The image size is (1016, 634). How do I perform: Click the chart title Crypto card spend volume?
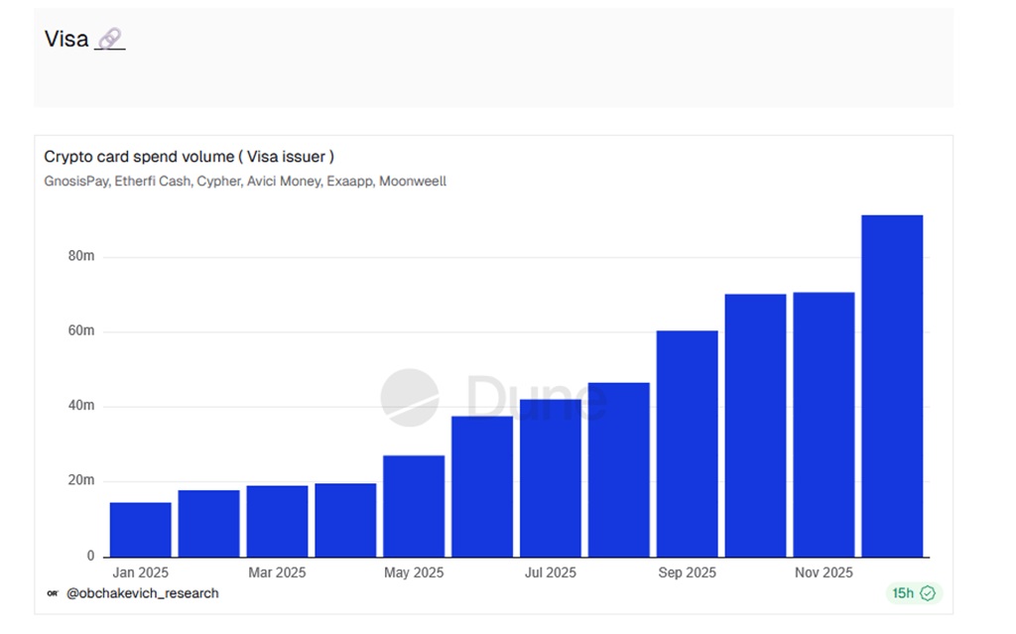(189, 156)
